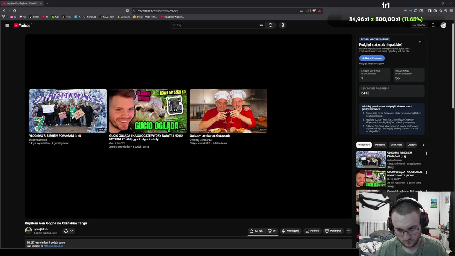455x256 pixels.
Task: Select the Wszystkie filter chip
Action: pos(364,145)
